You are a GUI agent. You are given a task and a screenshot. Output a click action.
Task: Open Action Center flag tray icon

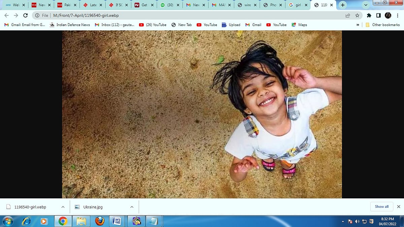click(350, 221)
